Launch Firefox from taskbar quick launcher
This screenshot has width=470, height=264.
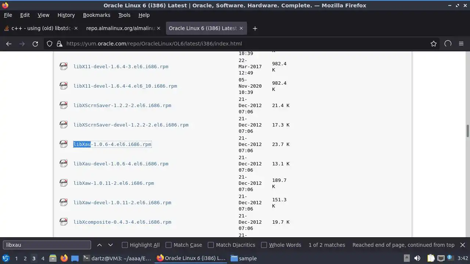pos(64,258)
